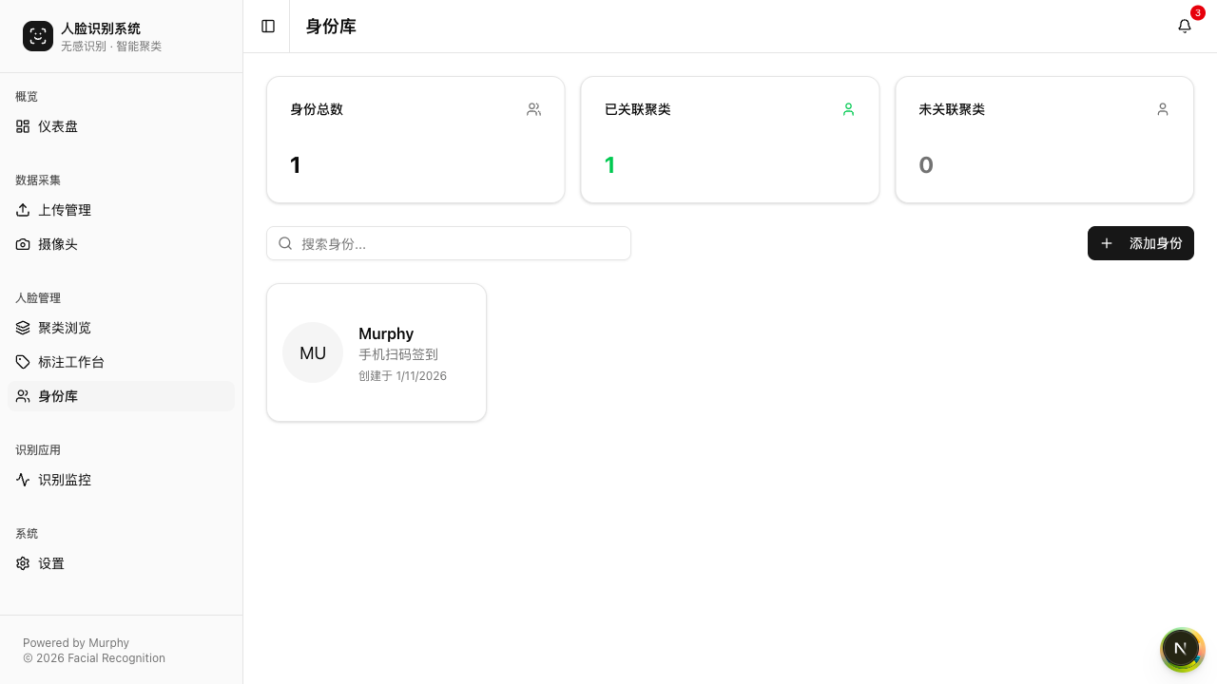Open the Murphy identity name
The width and height of the screenshot is (1217, 684).
(386, 333)
